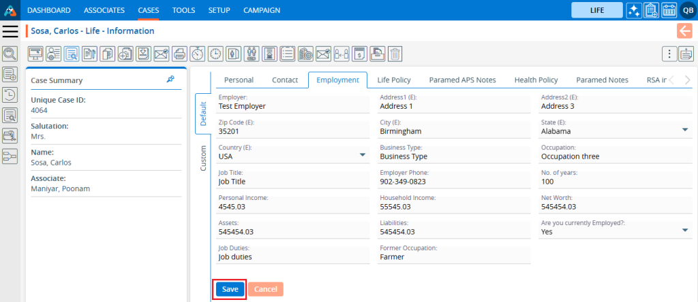Click the printer icon in the toolbar
Screen dimensions: 698x302
[x=179, y=54]
